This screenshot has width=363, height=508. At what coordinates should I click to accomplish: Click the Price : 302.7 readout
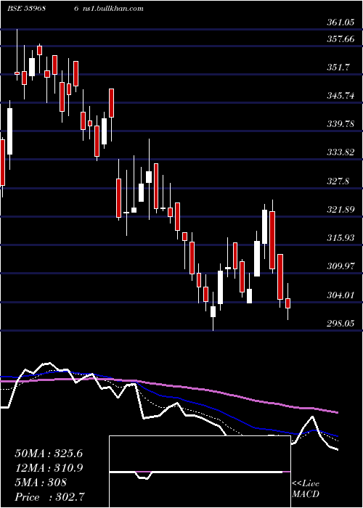[x=51, y=496]
